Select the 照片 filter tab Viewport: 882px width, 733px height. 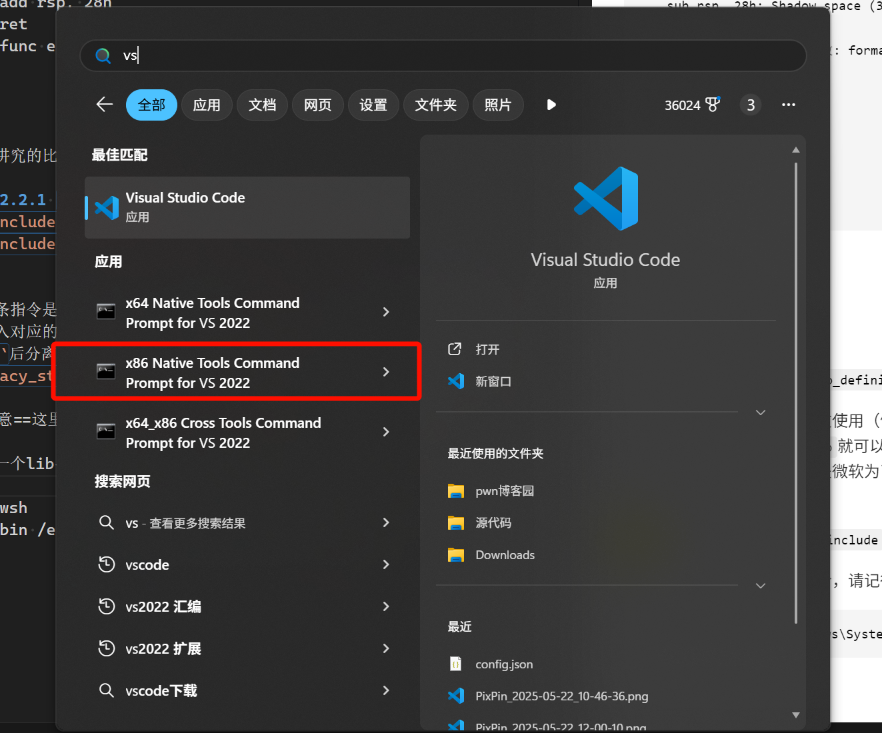[498, 105]
